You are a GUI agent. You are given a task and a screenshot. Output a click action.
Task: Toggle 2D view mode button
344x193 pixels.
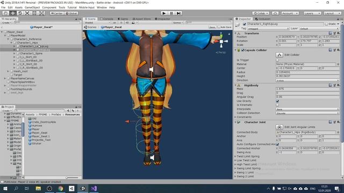click(x=114, y=23)
